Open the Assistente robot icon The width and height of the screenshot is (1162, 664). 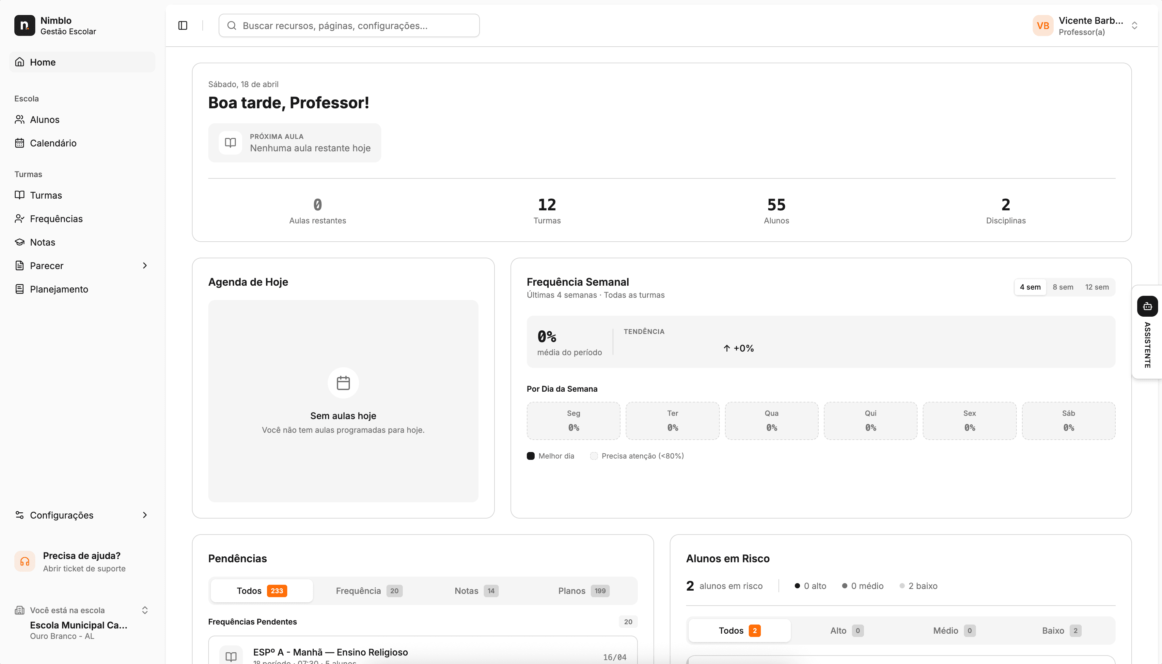point(1147,307)
